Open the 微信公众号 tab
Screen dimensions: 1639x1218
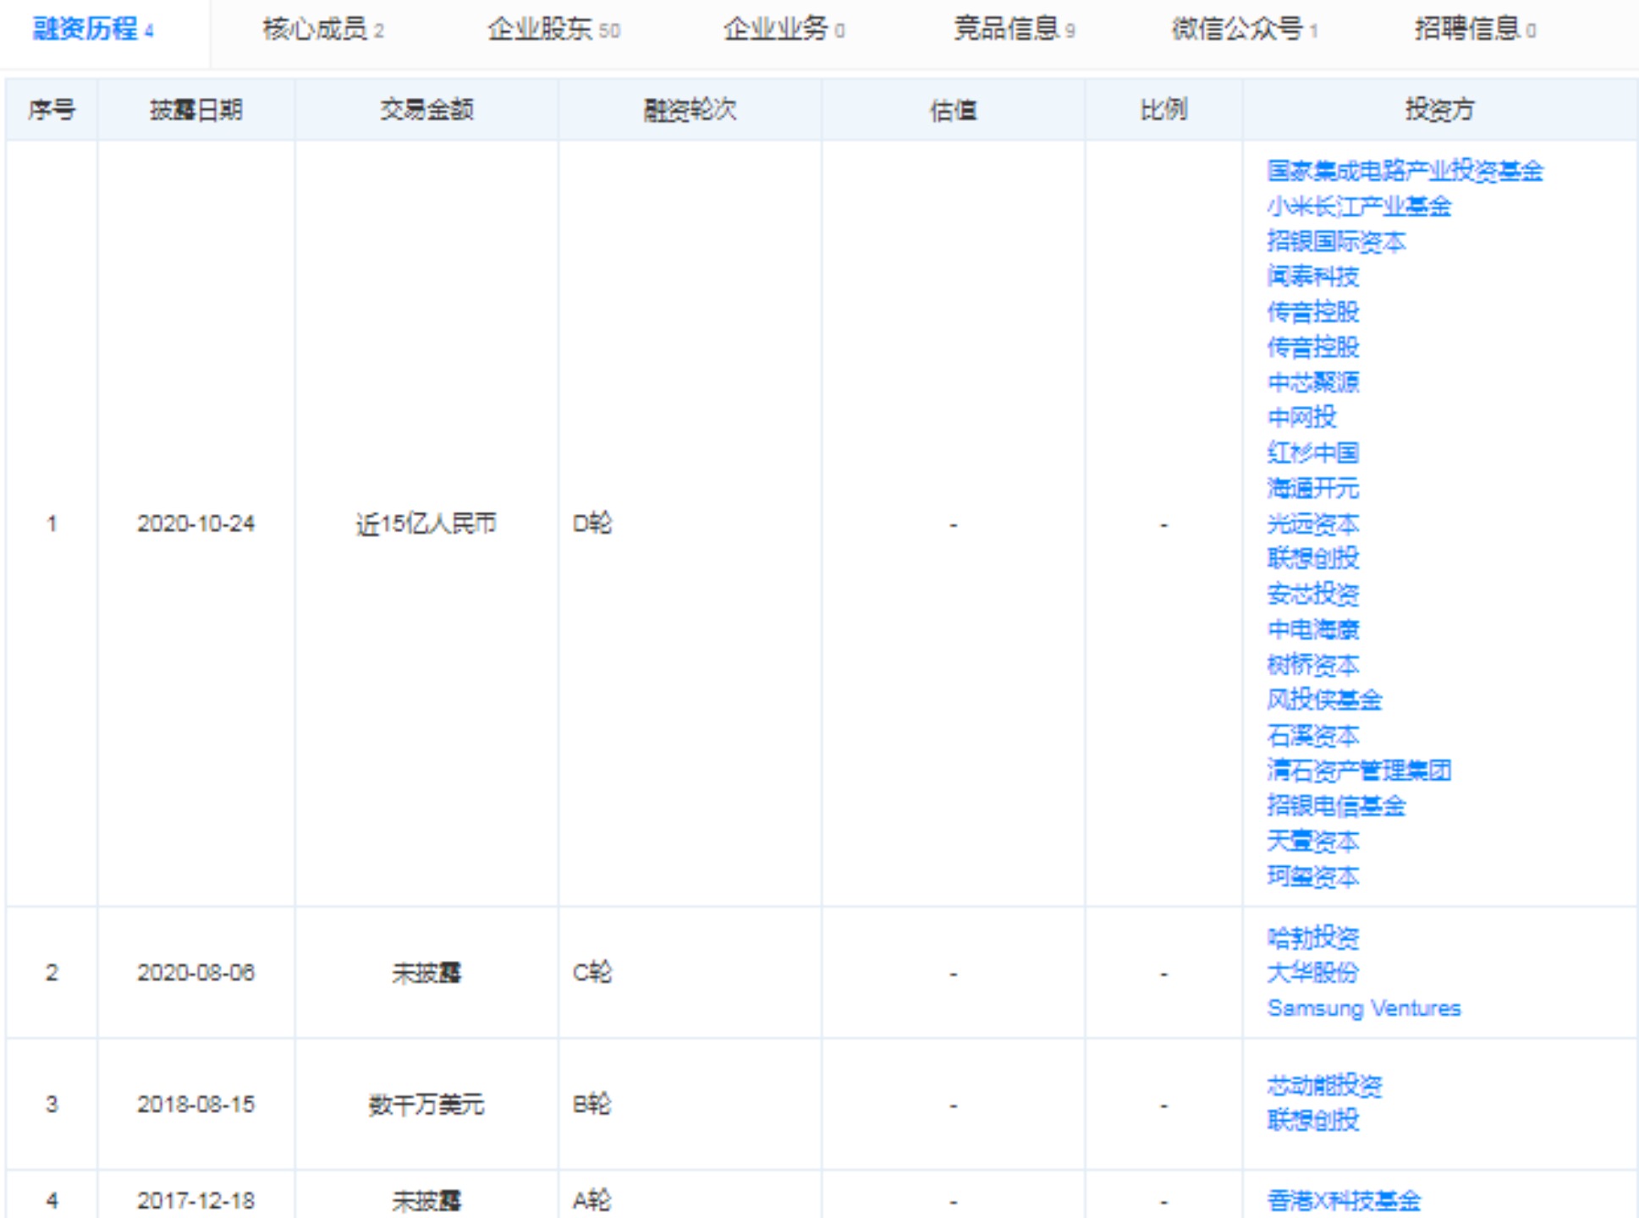tap(1243, 30)
